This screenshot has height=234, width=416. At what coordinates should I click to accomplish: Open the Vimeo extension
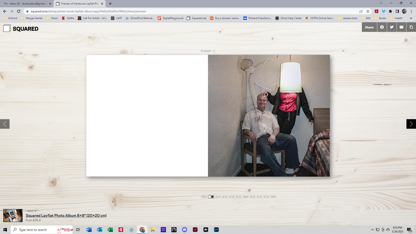point(383,11)
